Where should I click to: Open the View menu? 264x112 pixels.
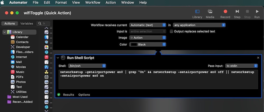(x=76, y=3)
